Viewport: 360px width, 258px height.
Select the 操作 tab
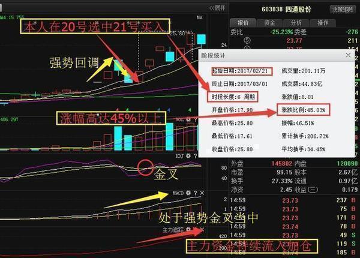coord(323,22)
